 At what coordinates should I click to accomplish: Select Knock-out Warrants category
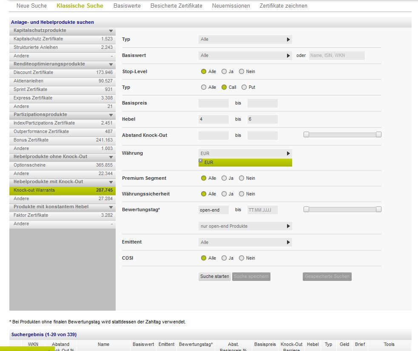(x=63, y=190)
